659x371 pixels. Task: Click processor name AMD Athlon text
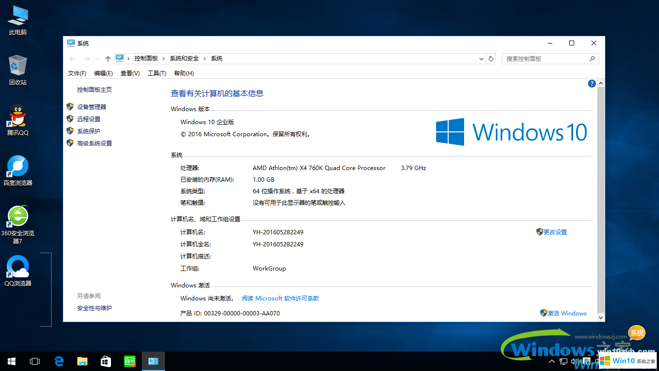point(319,168)
